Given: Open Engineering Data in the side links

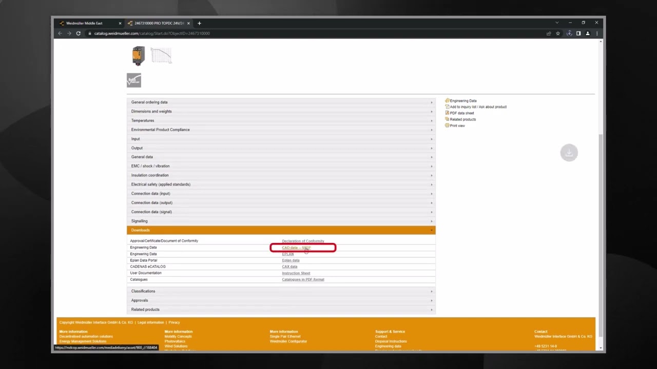Looking at the screenshot, I should point(463,101).
